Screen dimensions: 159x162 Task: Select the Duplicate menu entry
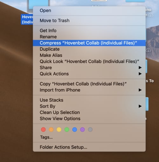(x=89, y=49)
